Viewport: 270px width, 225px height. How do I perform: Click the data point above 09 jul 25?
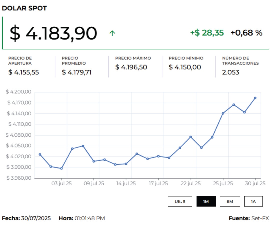pyautogui.click(x=94, y=161)
